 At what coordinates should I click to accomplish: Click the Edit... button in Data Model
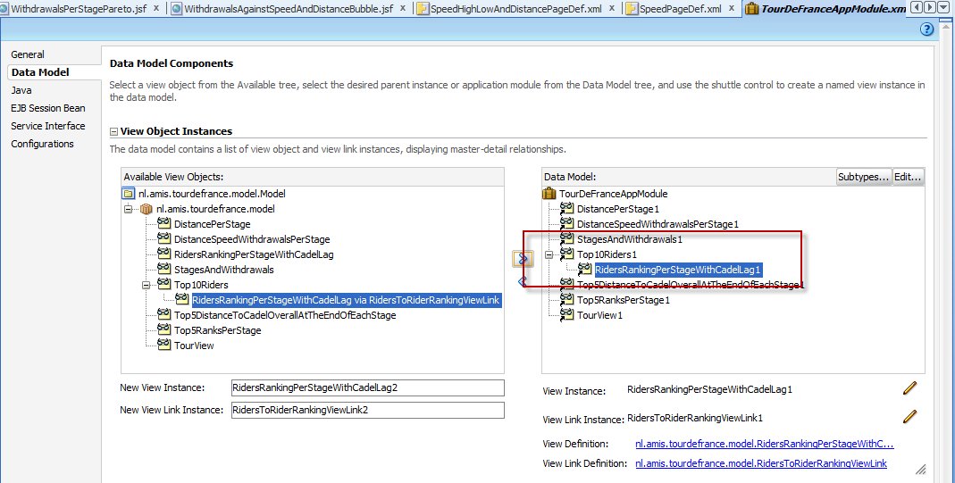coord(907,177)
